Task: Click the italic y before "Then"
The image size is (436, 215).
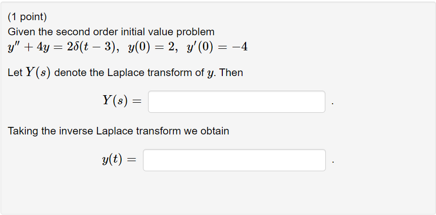Action: [210, 74]
